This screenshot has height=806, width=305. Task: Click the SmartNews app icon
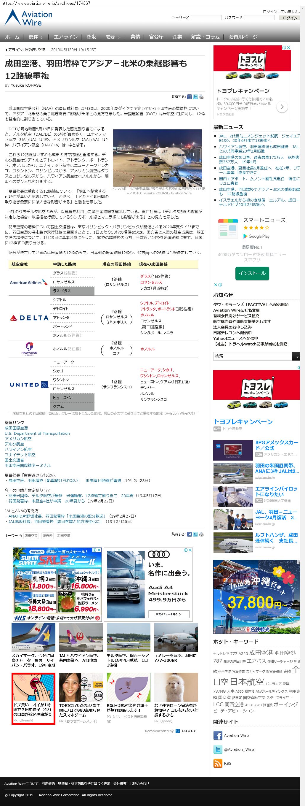coord(228,229)
